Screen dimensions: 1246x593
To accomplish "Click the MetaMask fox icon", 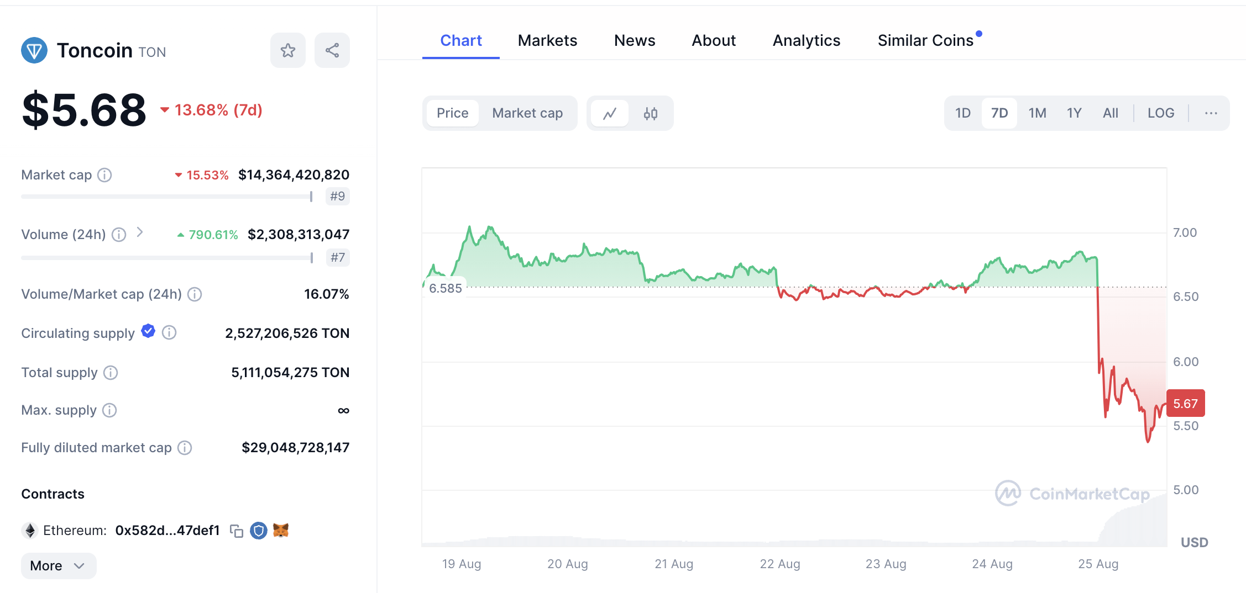I will [x=281, y=531].
